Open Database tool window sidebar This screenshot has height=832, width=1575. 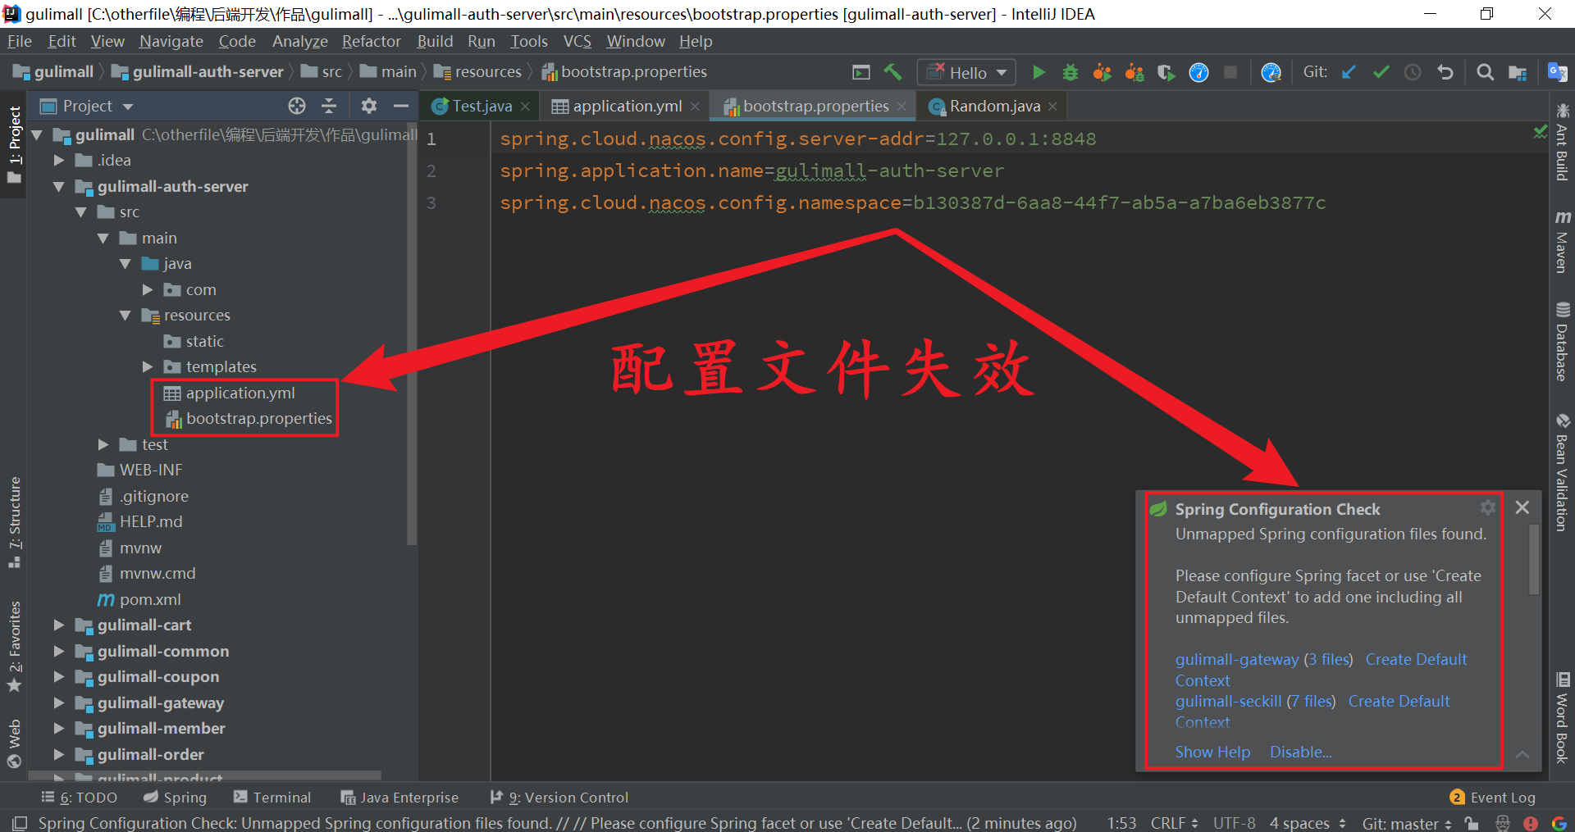pyautogui.click(x=1562, y=342)
